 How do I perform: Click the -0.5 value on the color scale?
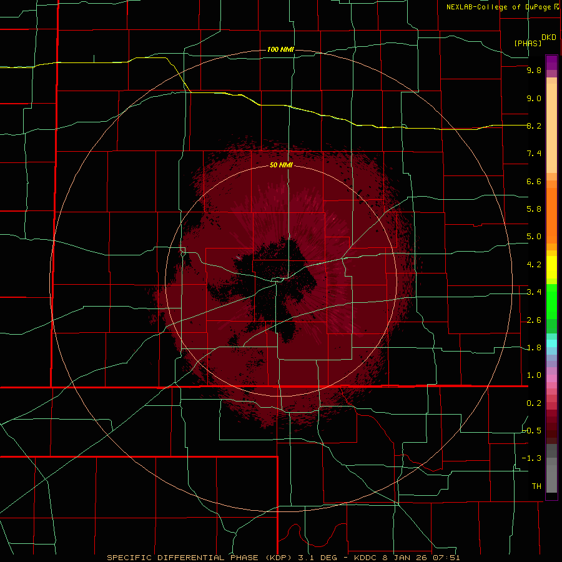click(x=532, y=431)
